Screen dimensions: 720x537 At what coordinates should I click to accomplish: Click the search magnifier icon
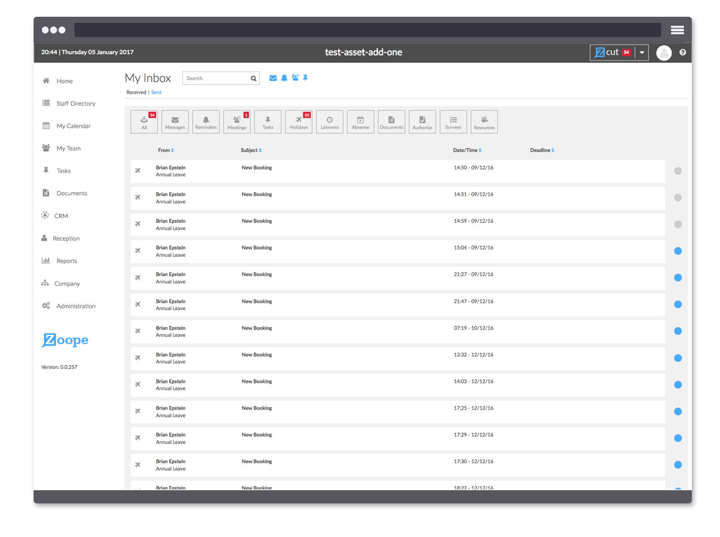pos(253,79)
